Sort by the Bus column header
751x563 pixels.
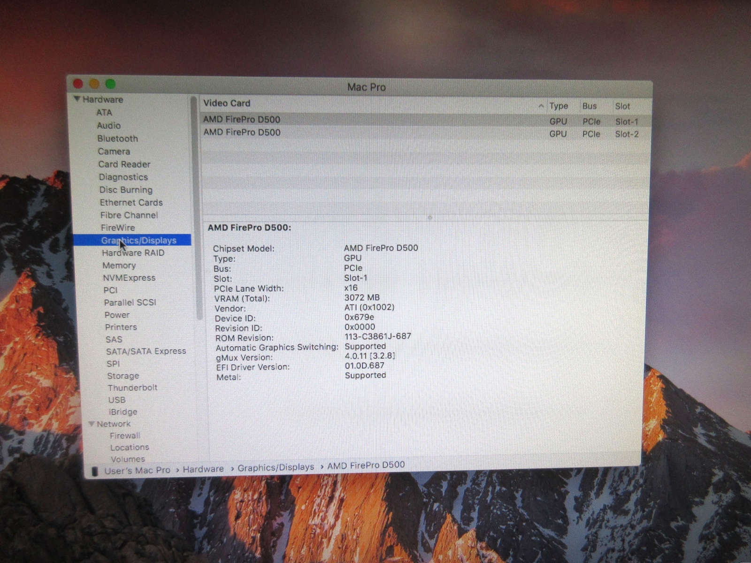tap(590, 106)
